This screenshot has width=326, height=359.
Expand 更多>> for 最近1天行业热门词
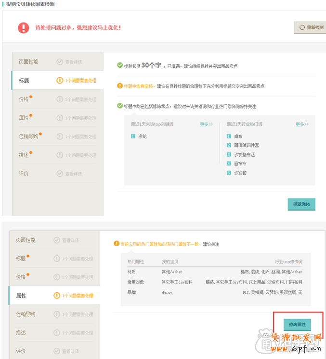pos(302,124)
